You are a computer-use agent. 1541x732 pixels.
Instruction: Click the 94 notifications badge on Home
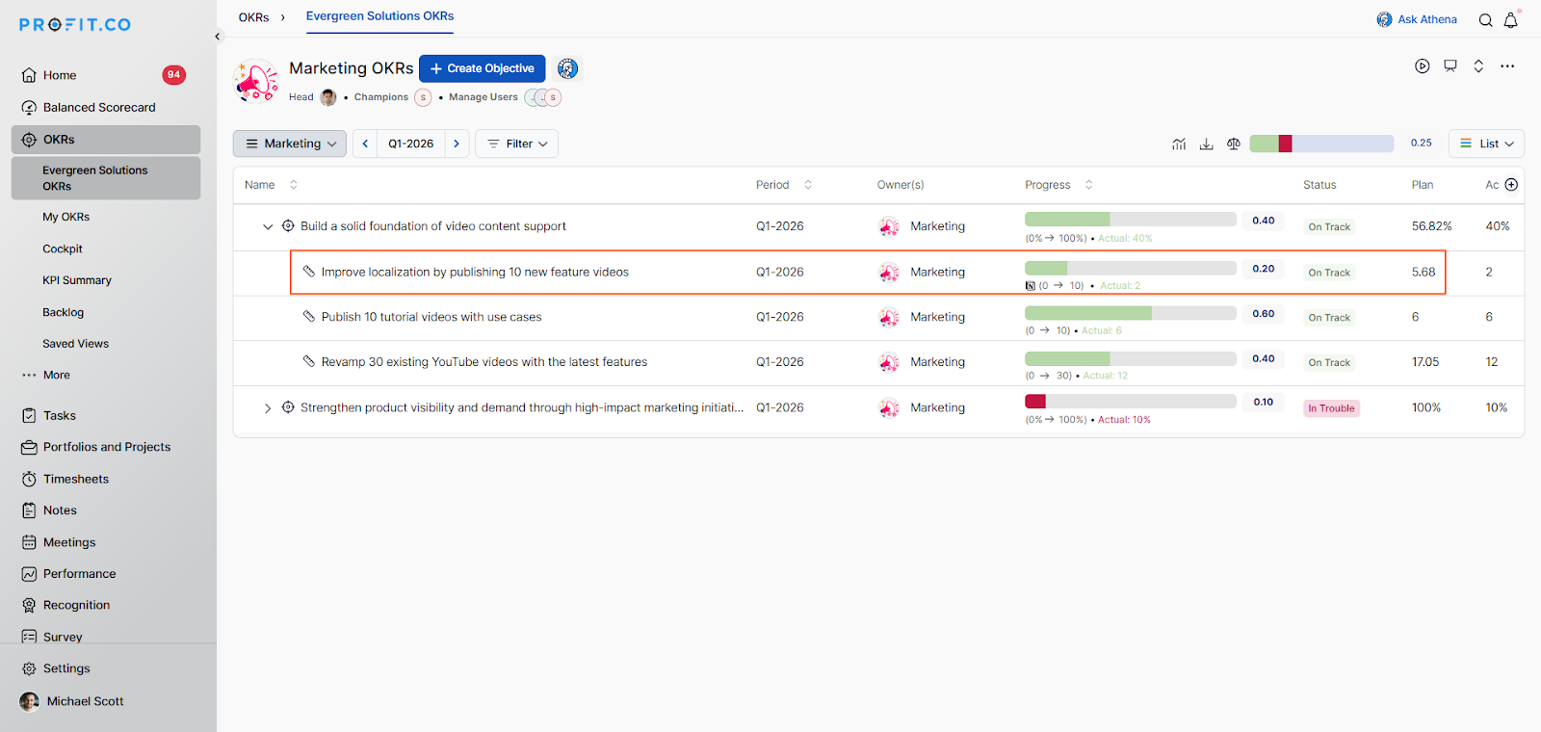point(173,74)
